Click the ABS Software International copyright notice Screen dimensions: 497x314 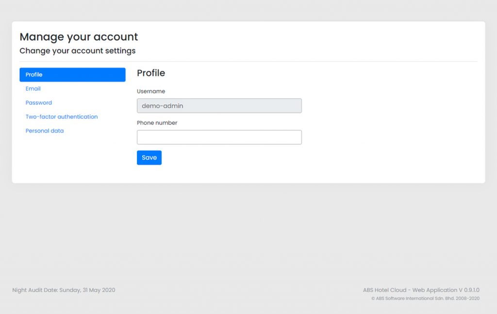425,298
